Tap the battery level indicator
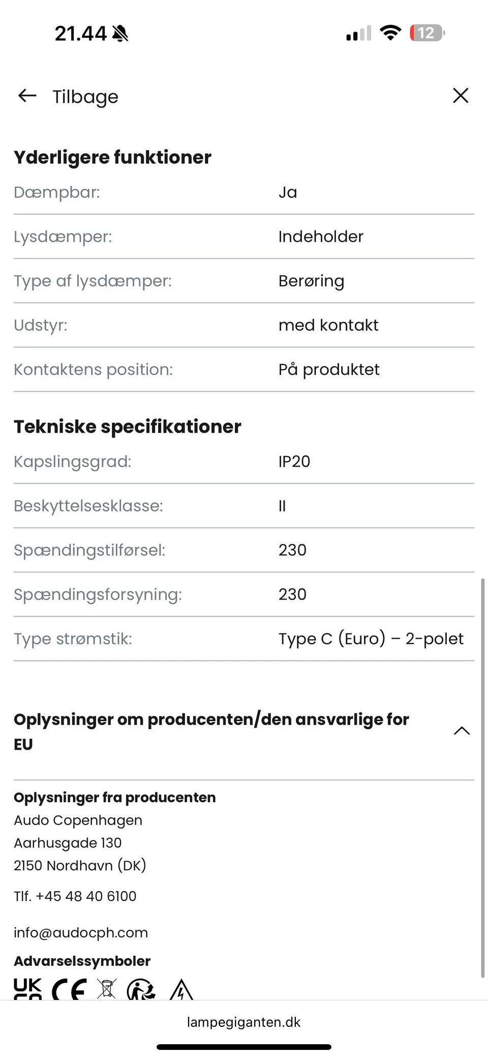 pyautogui.click(x=427, y=34)
